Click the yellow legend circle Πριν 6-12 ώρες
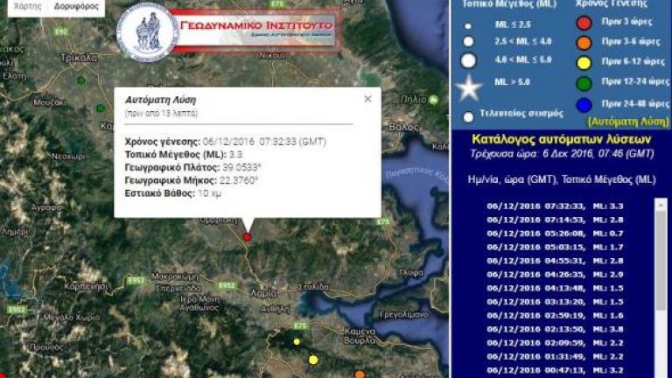Screen dimensions: 672x378 (x=584, y=63)
